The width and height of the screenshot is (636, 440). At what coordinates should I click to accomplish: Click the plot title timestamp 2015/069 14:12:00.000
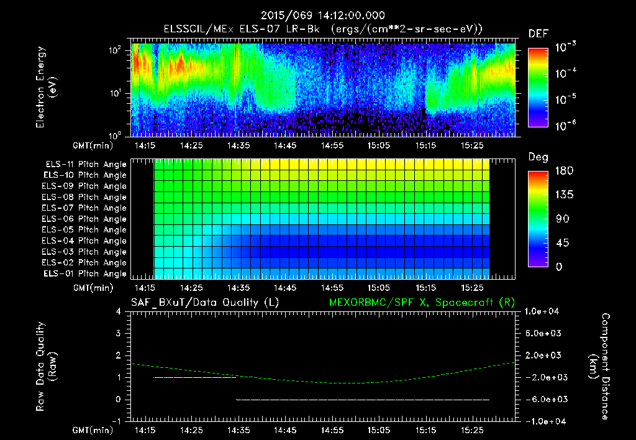[x=322, y=16]
